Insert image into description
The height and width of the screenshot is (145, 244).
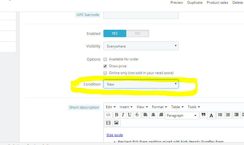pos(116,123)
